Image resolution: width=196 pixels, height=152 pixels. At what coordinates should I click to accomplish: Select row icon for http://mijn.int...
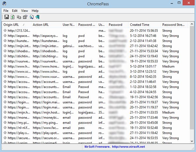(5, 46)
